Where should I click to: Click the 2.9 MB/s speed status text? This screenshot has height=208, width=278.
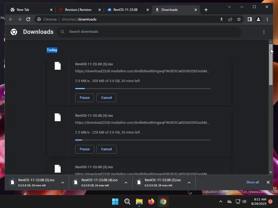pos(108,81)
